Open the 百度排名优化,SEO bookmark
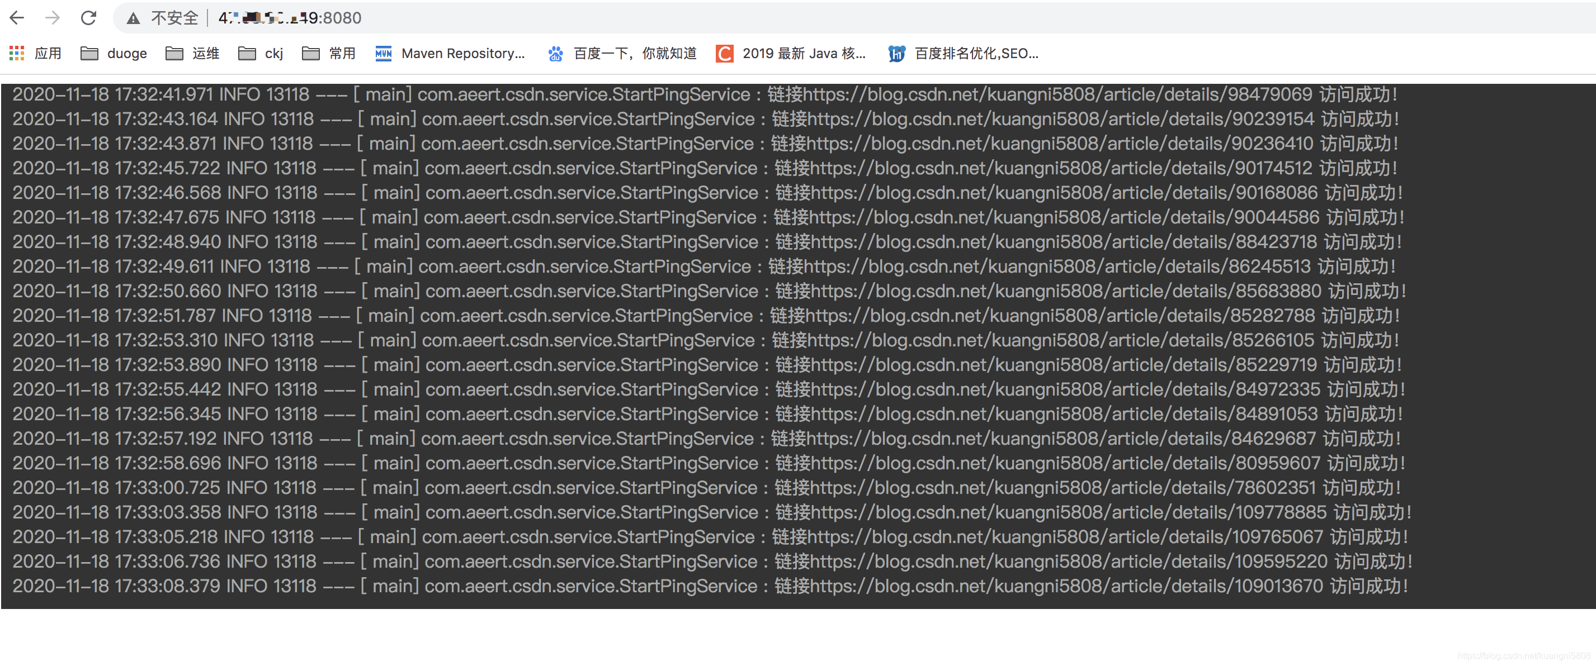 [972, 54]
